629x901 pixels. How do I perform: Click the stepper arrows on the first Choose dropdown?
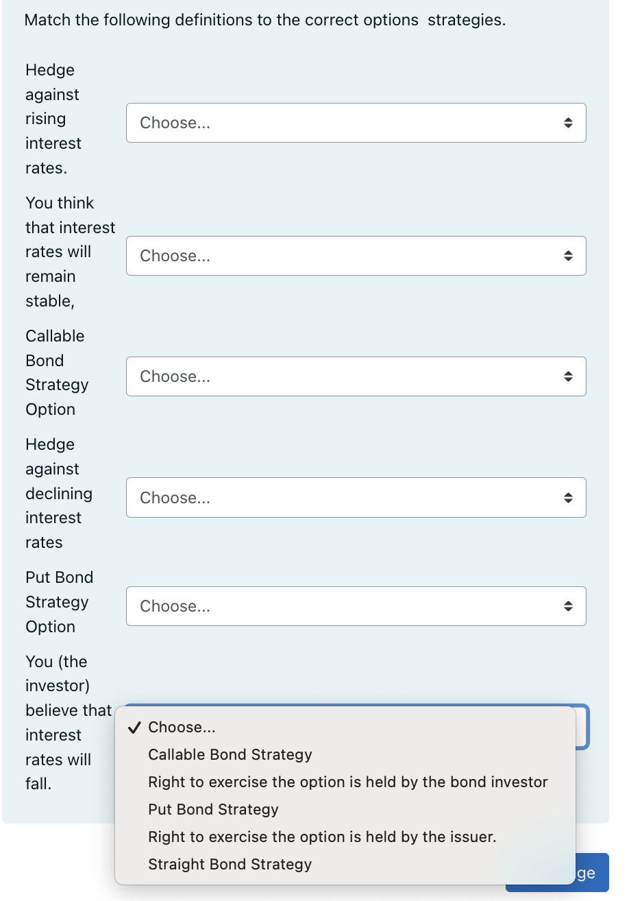point(569,123)
